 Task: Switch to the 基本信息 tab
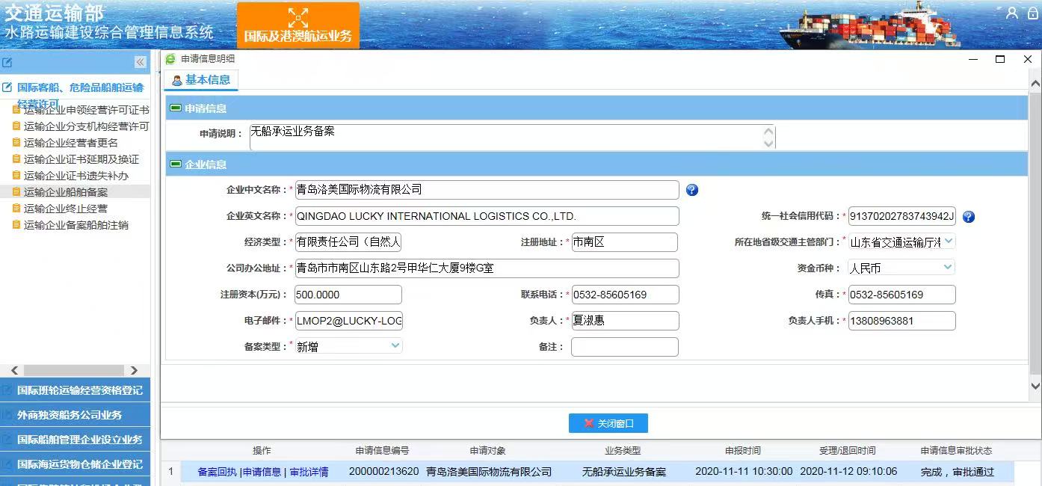coord(201,80)
